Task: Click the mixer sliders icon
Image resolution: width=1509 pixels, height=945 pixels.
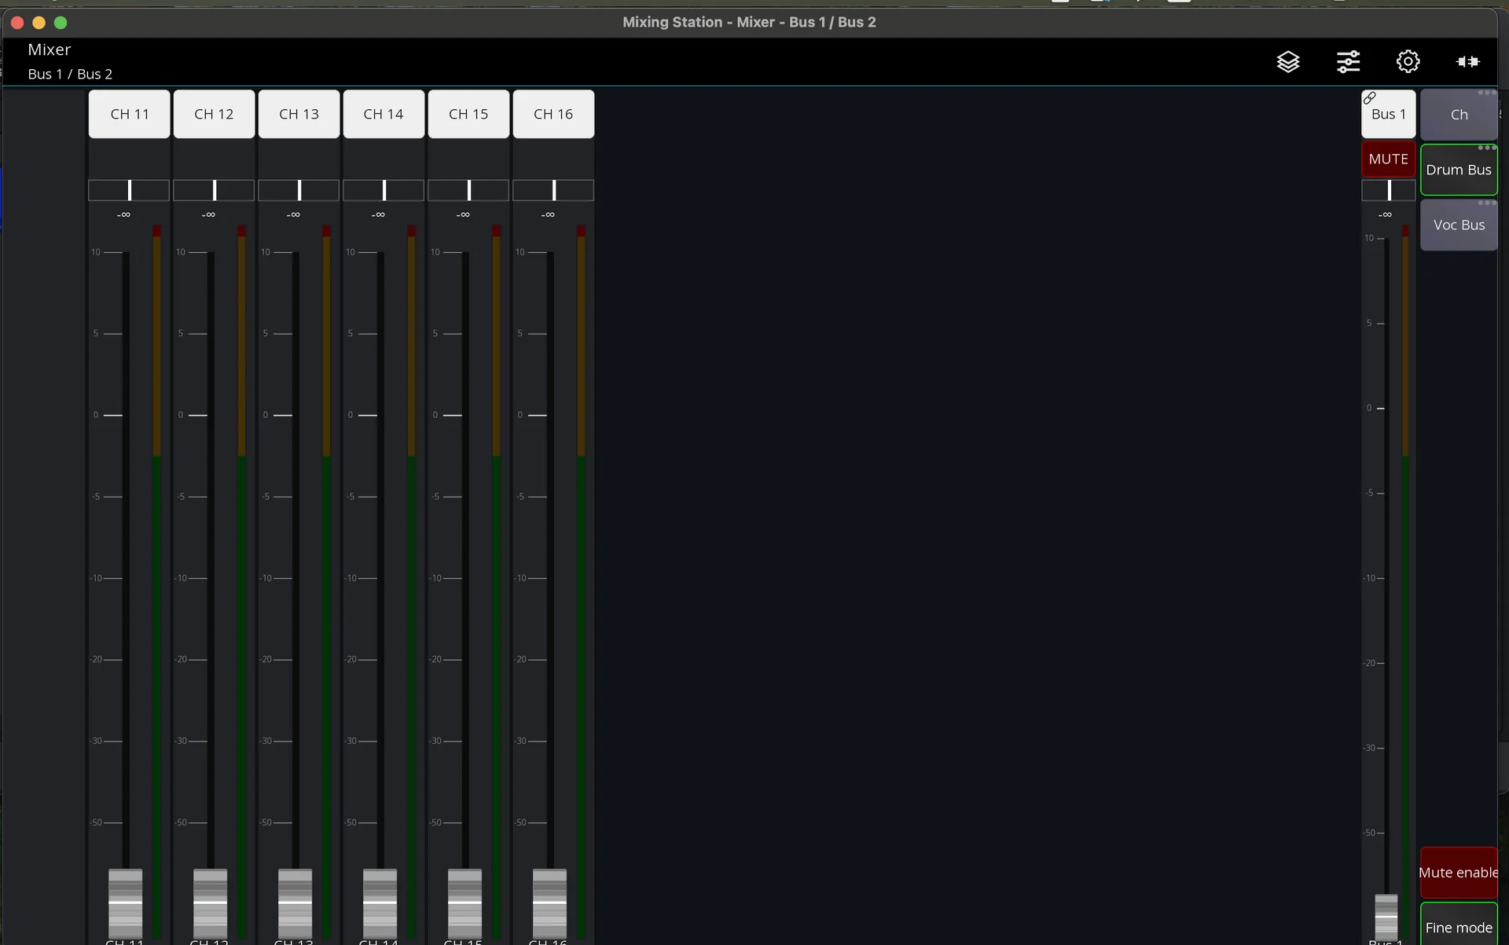Action: (1348, 61)
